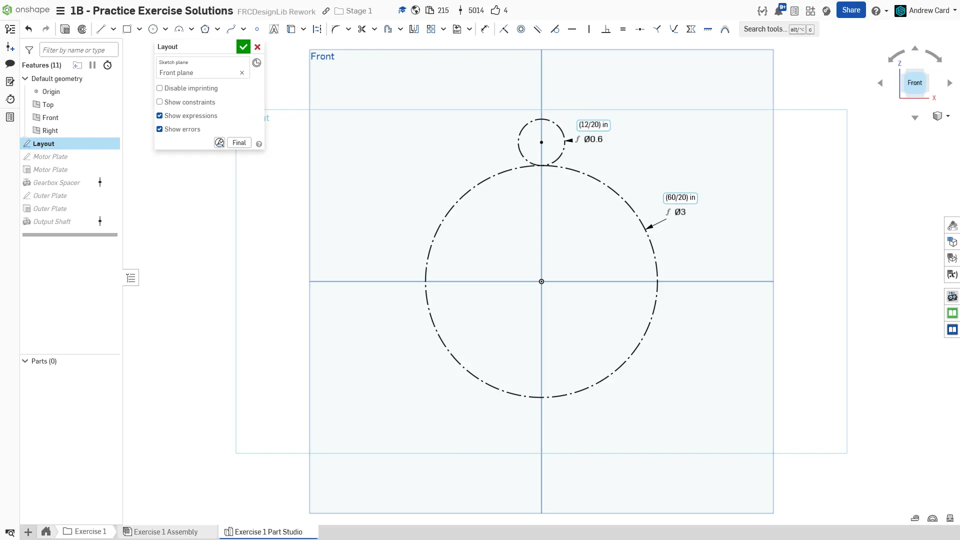Viewport: 960px width, 540px height.
Task: Collapse the Default geometry tree
Action: (25, 78)
